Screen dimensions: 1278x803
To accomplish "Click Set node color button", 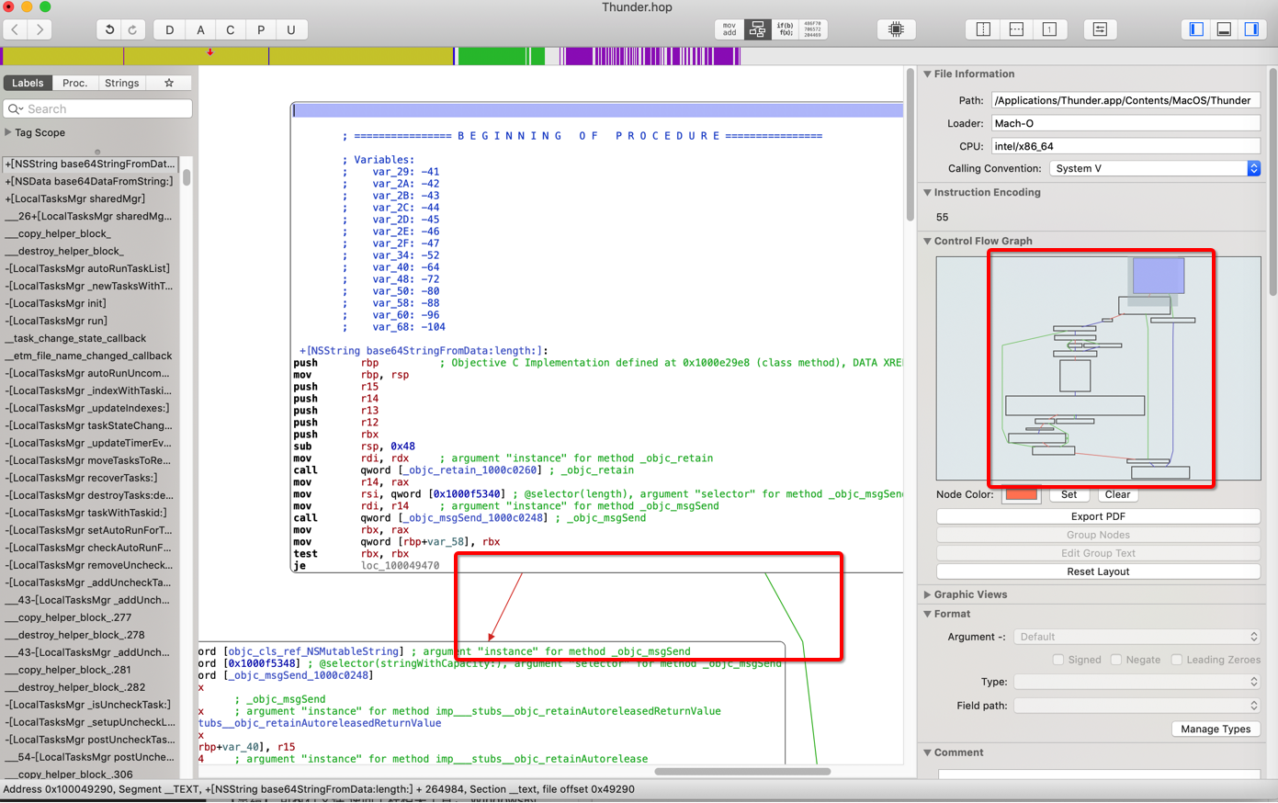I will click(1069, 494).
